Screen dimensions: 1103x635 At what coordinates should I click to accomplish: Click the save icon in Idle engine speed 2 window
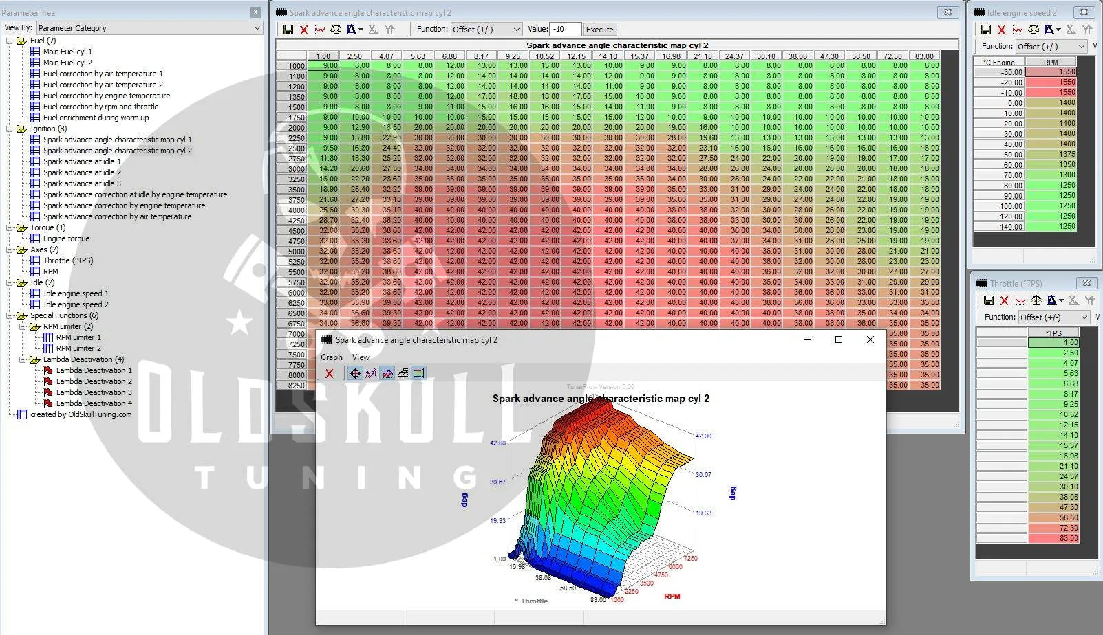(x=985, y=30)
